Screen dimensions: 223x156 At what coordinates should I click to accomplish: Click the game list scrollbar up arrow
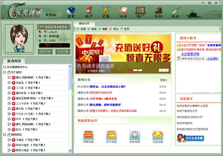click(70, 66)
